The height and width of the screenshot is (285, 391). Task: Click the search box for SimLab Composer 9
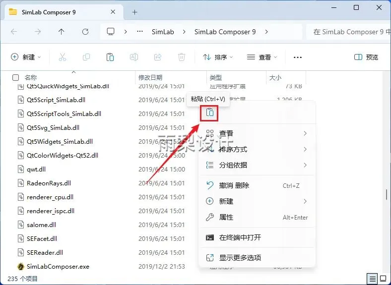click(x=348, y=32)
